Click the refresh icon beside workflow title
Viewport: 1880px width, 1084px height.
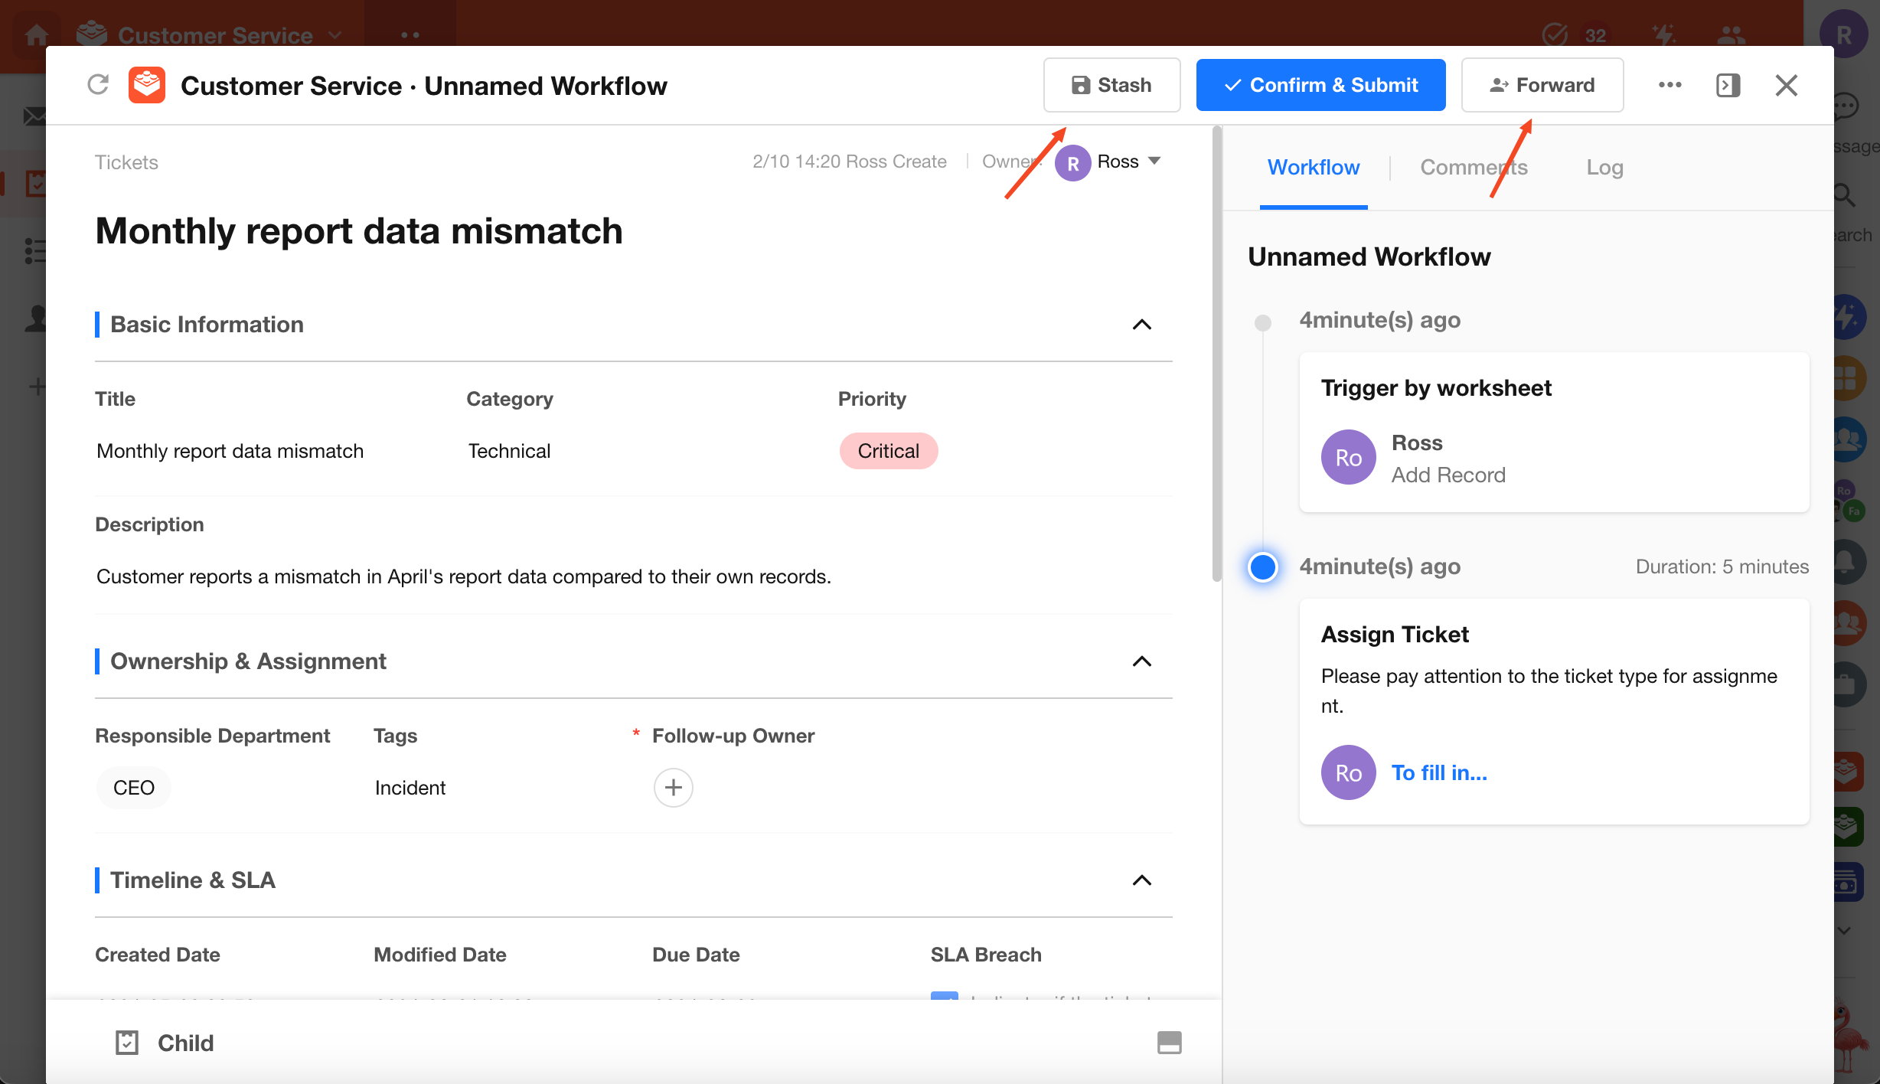(98, 85)
